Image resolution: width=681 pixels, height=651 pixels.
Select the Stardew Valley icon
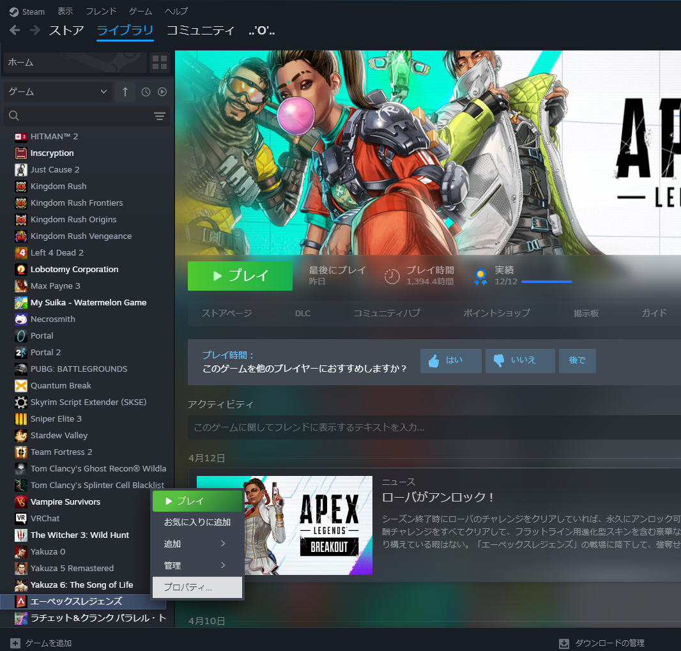(21, 436)
